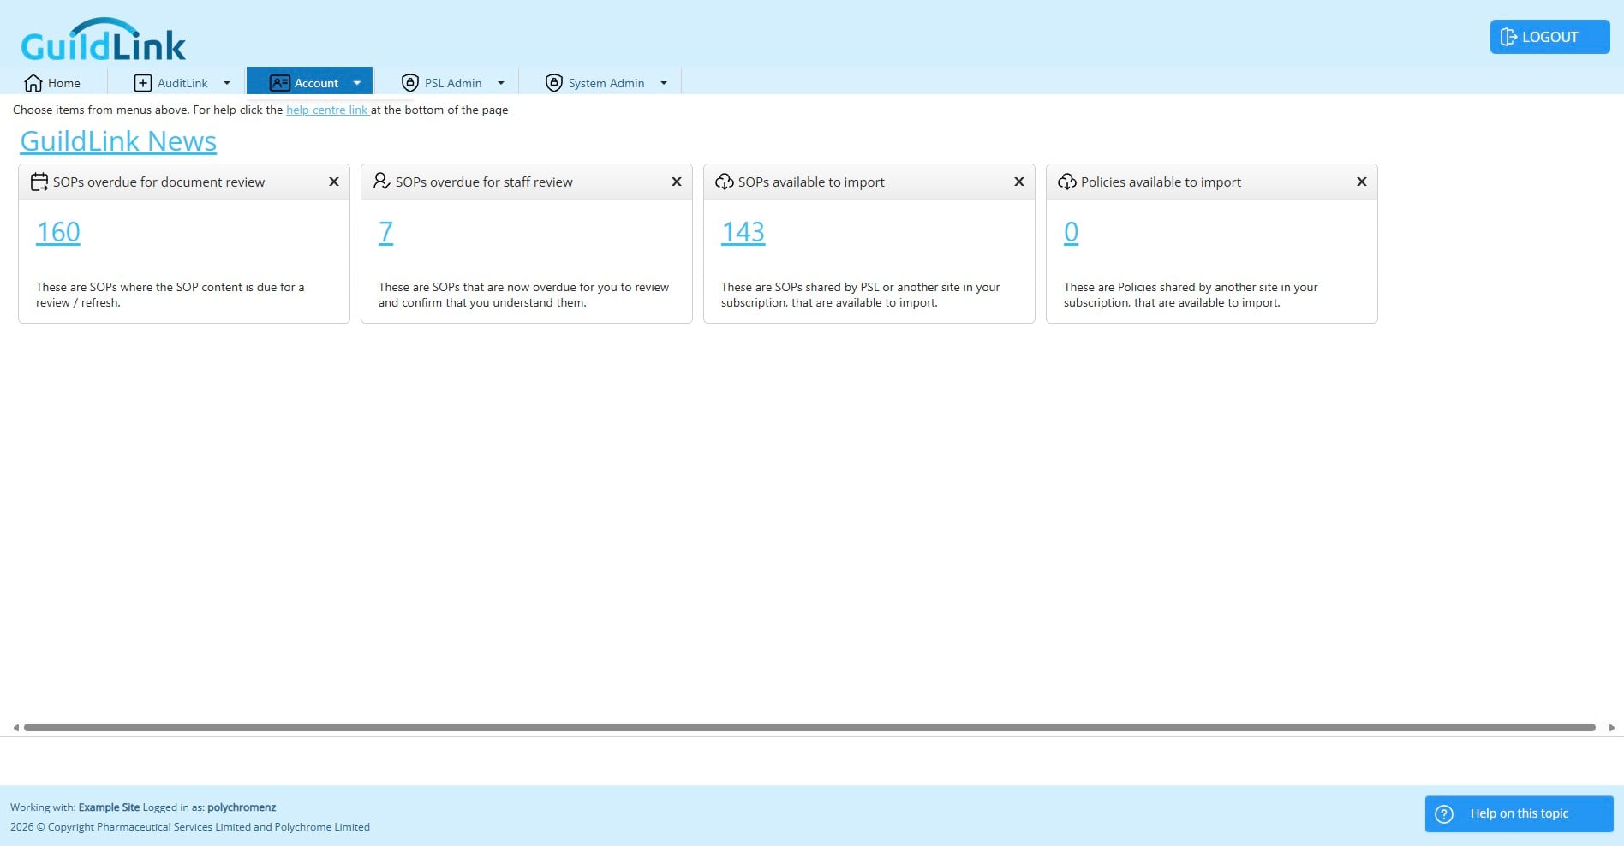Close SOPs overdue for staff review card

click(677, 182)
